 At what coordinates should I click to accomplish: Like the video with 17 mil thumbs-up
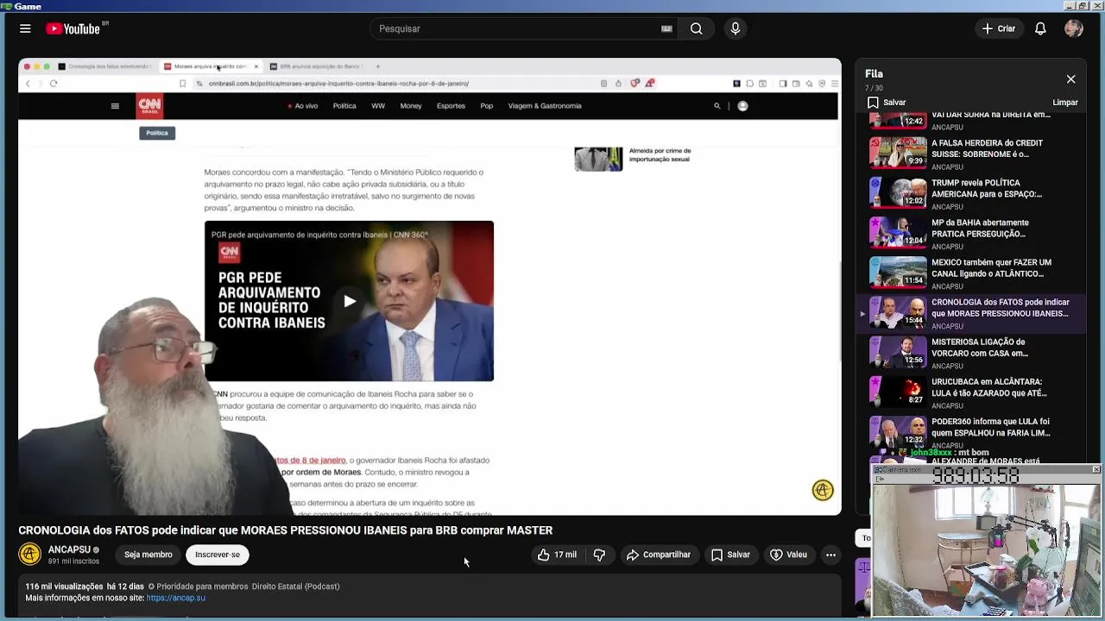pyautogui.click(x=557, y=555)
